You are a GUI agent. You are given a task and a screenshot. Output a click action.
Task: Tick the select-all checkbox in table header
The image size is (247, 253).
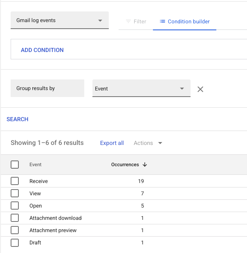pyautogui.click(x=15, y=165)
